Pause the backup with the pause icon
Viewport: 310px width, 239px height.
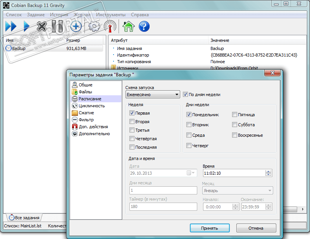(x=57, y=26)
